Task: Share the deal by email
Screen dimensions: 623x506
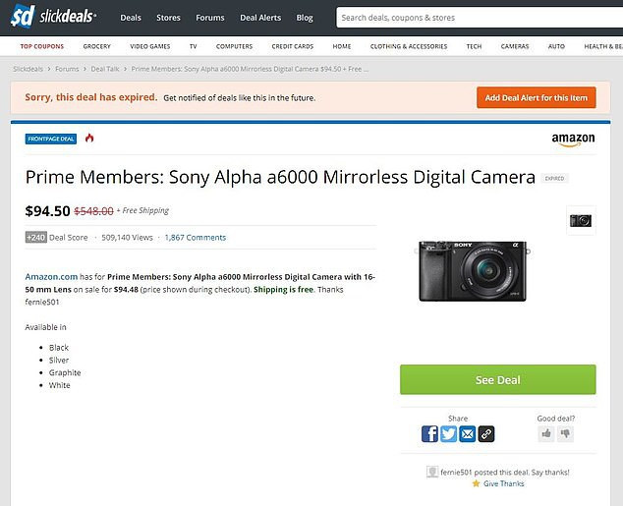Action: pyautogui.click(x=467, y=433)
